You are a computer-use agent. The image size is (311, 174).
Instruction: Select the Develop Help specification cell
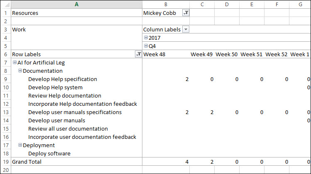(62, 79)
